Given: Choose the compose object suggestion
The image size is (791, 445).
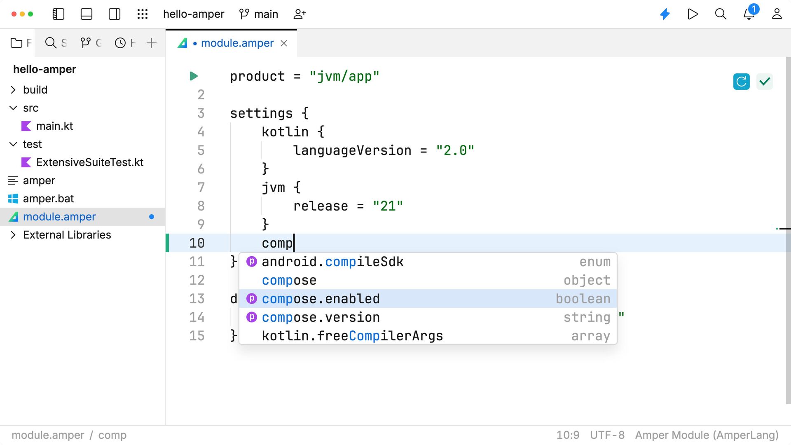Looking at the screenshot, I should click(x=428, y=280).
